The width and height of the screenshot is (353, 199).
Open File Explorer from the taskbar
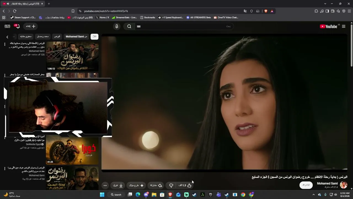pos(154,195)
